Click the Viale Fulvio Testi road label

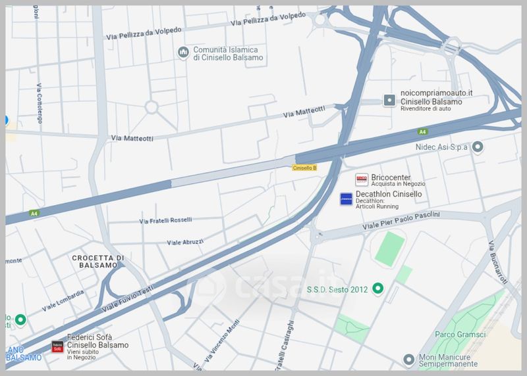tap(128, 298)
